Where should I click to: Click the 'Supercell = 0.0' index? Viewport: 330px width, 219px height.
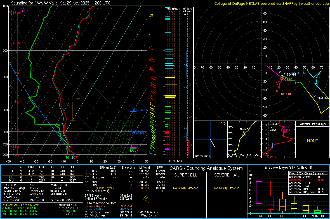point(68,205)
